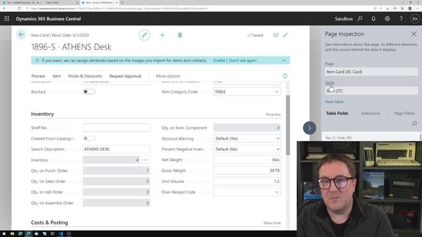This screenshot has height=237, width=422.
Task: Open item card in new window
Action: [x=276, y=35]
